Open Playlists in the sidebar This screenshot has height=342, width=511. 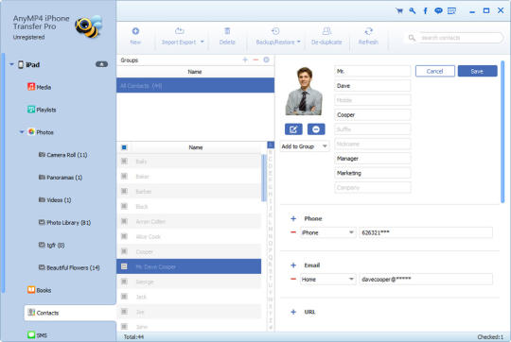(42, 110)
